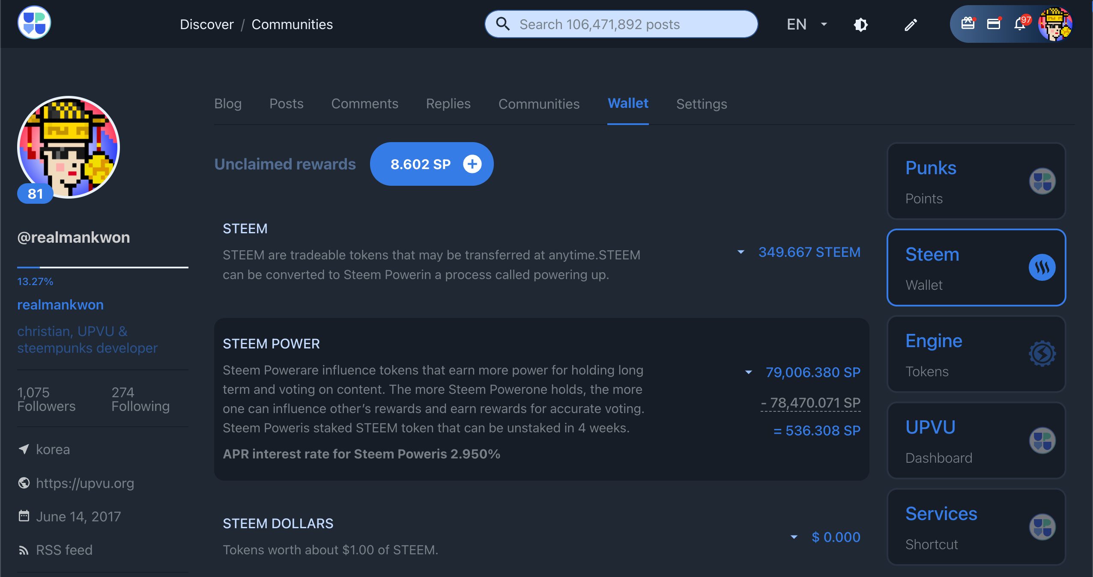
Task: Expand the 79,006.380 SP dropdown arrow
Action: tap(748, 372)
